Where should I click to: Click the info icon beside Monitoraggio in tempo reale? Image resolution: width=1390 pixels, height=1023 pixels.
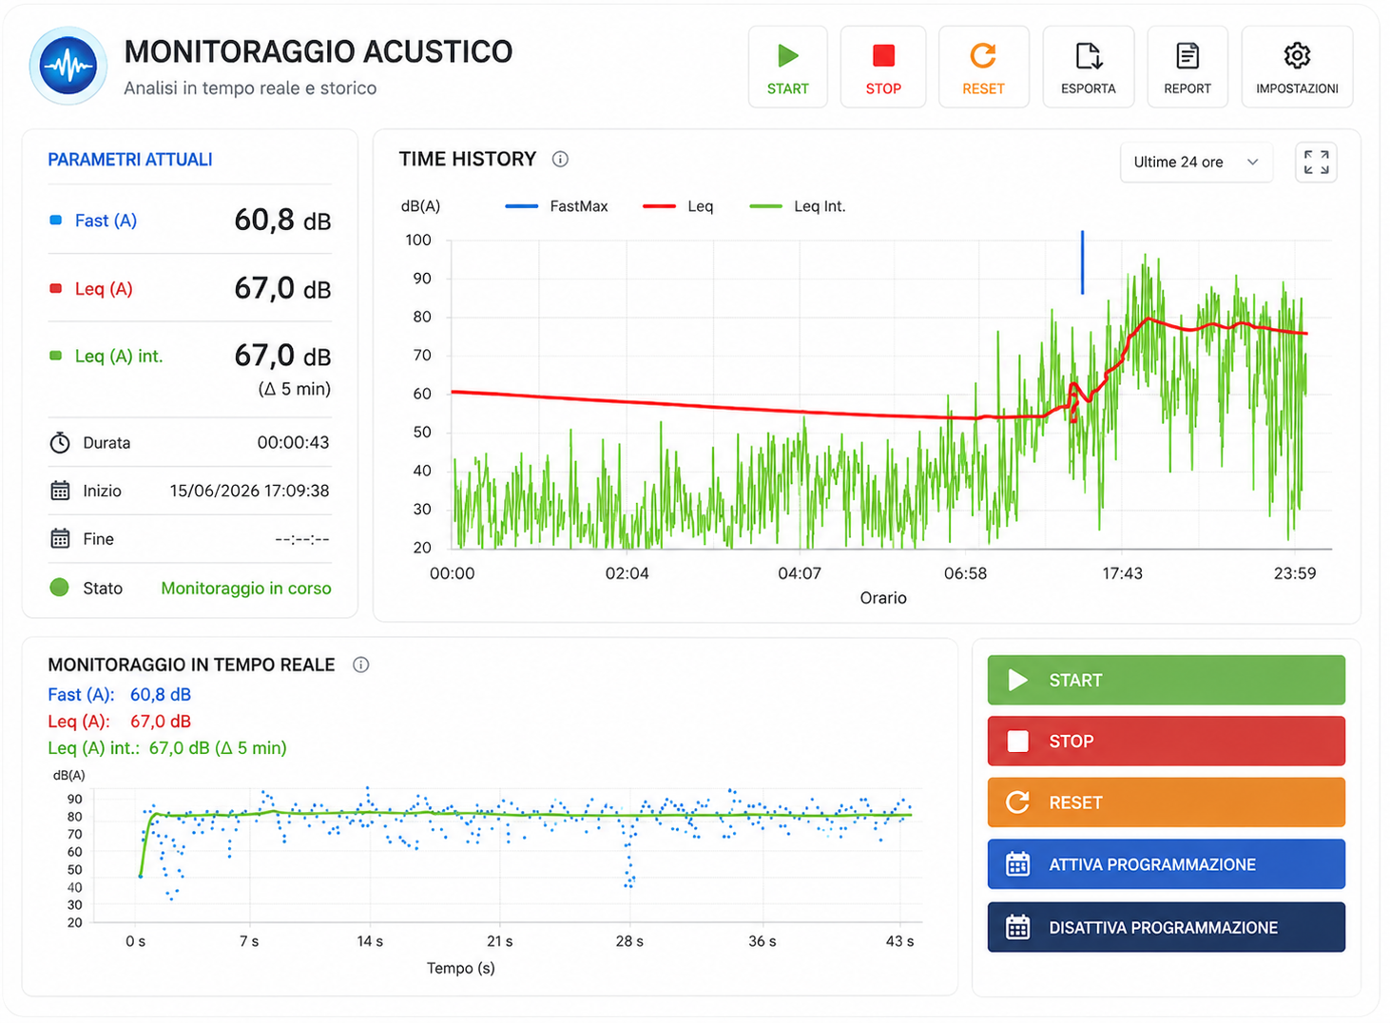click(360, 665)
